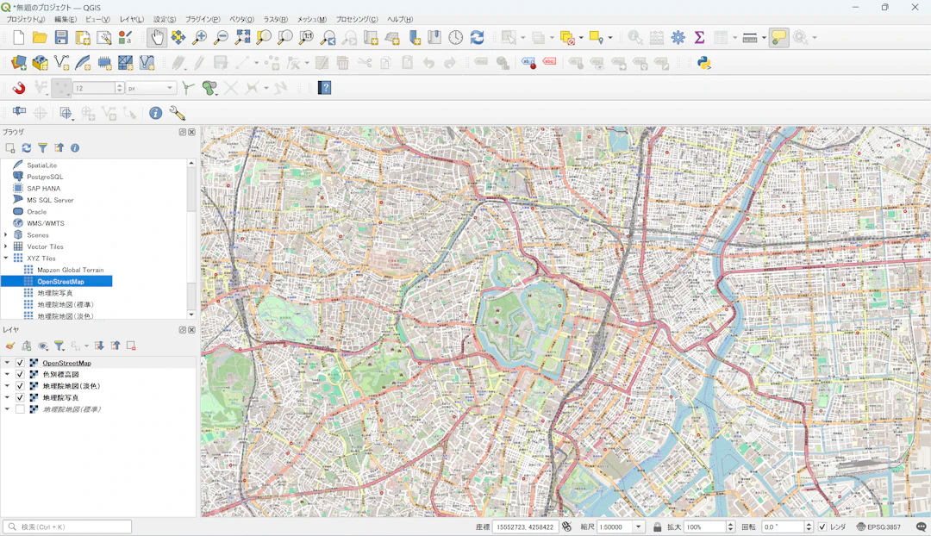931x536 pixels.
Task: Save project with the floppy disk icon
Action: click(x=61, y=37)
